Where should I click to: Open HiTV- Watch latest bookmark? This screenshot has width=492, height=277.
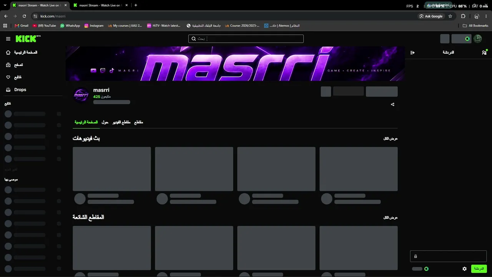click(164, 26)
